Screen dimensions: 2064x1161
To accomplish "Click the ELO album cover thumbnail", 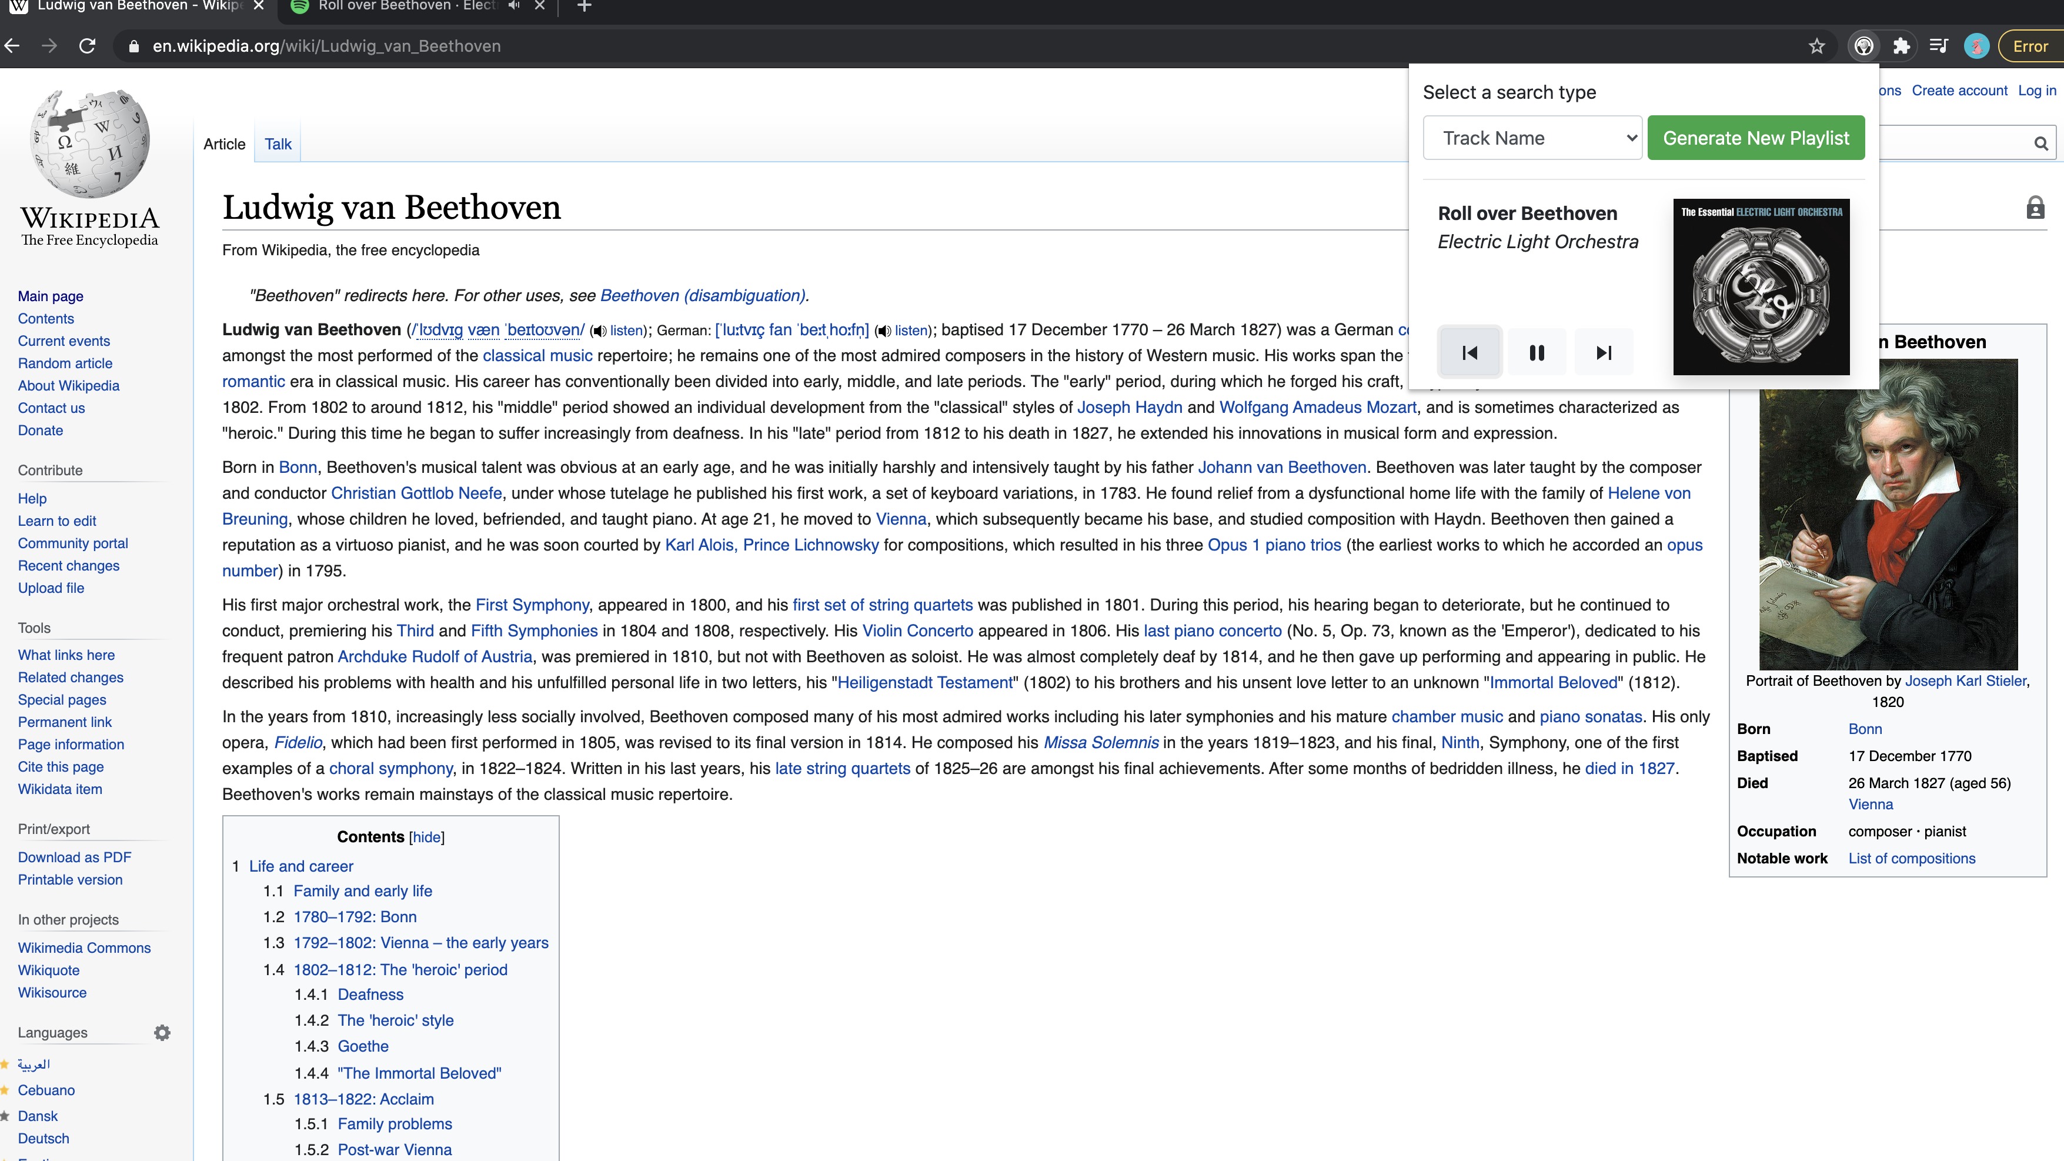I will [x=1761, y=287].
